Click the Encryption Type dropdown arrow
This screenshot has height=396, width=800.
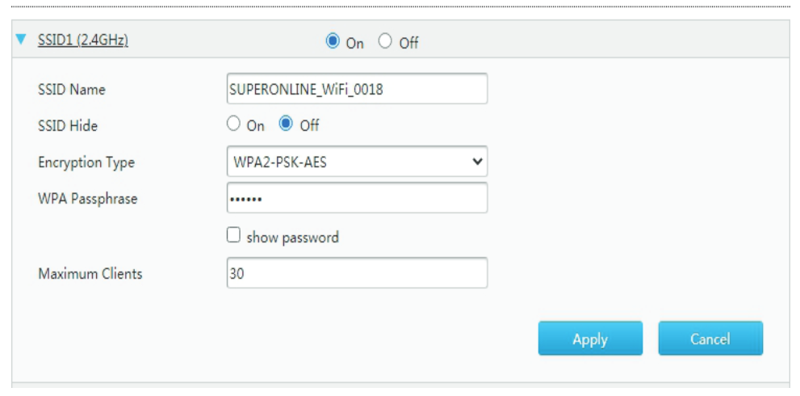478,162
